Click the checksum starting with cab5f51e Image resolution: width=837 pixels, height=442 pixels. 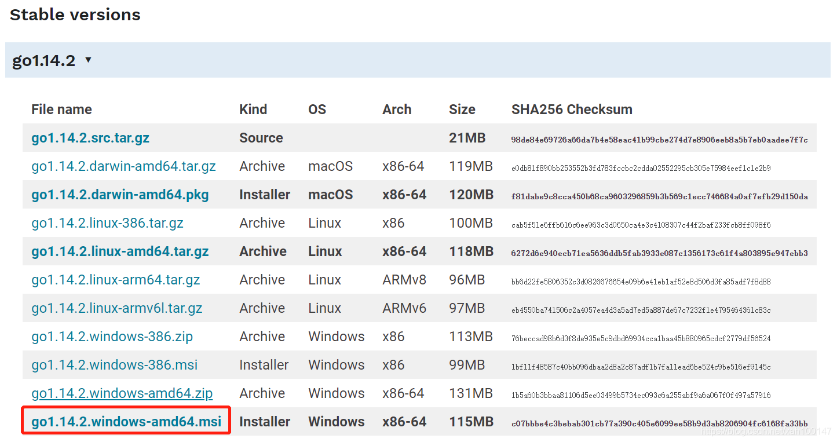[x=641, y=225]
